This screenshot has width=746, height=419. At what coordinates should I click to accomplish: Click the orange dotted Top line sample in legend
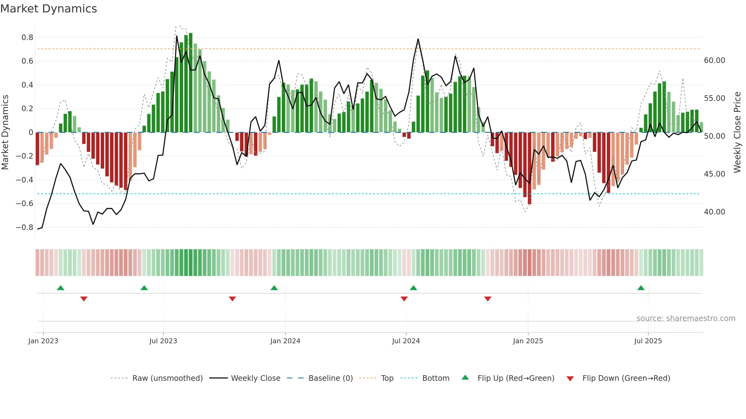coord(368,378)
